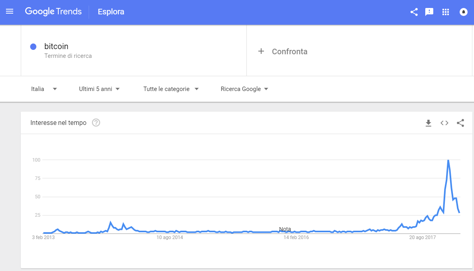
Task: Open the Esplora section
Action: click(x=111, y=12)
